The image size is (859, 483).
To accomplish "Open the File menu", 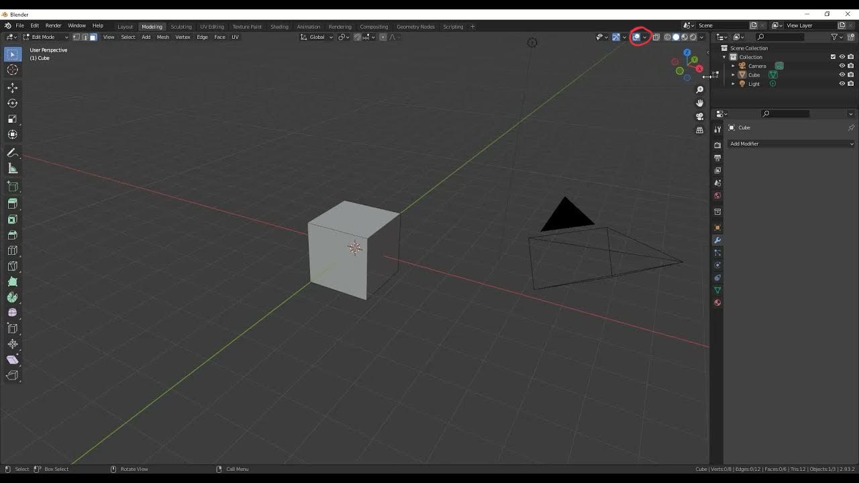I will point(20,25).
